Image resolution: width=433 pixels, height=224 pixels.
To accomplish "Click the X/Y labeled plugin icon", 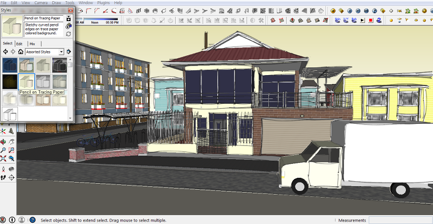I will [346, 20].
